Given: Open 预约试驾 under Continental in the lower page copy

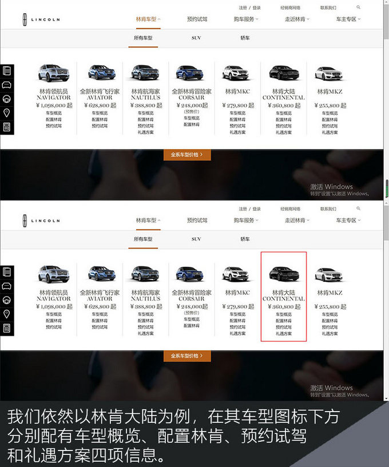Looking at the screenshot, I should coord(284,328).
